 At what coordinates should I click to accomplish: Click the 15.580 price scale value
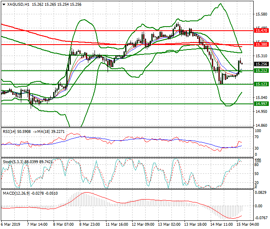(x=261, y=14)
